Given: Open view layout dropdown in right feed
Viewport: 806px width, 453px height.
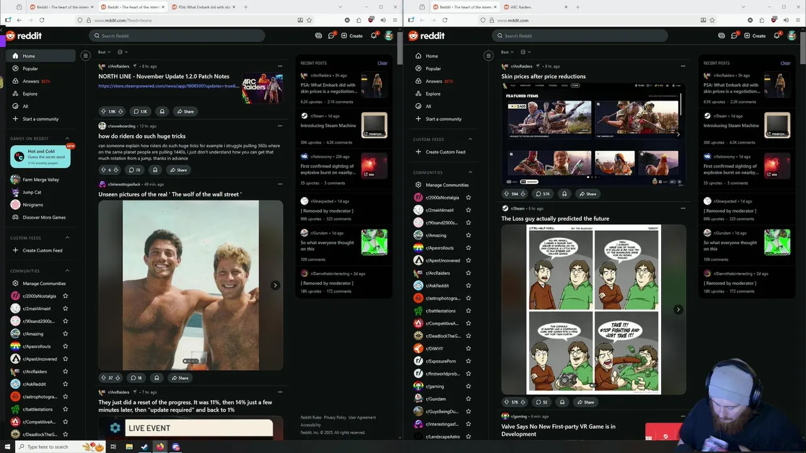Looking at the screenshot, I should click(525, 52).
